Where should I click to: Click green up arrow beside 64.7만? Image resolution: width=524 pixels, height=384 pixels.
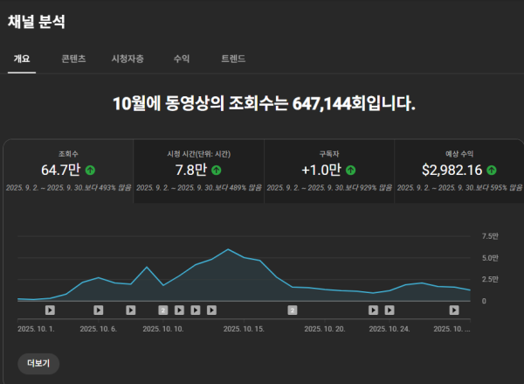(90, 170)
